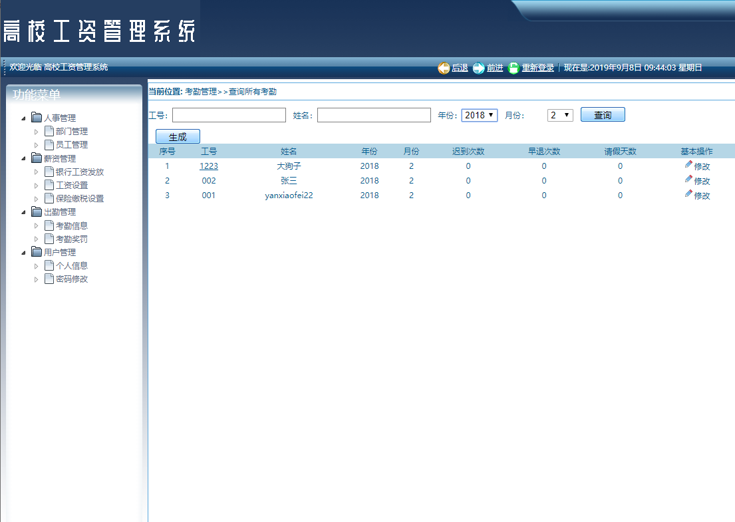Click inside the 姓名 input field

373,114
